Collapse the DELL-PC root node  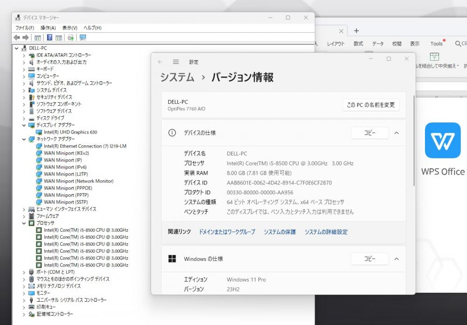coord(17,48)
